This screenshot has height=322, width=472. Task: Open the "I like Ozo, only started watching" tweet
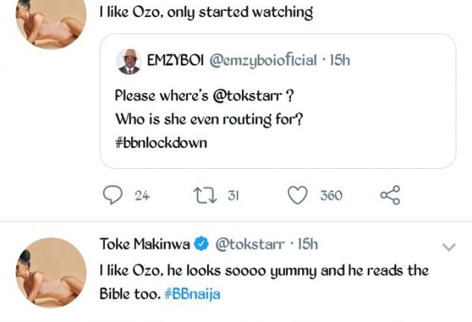205,12
